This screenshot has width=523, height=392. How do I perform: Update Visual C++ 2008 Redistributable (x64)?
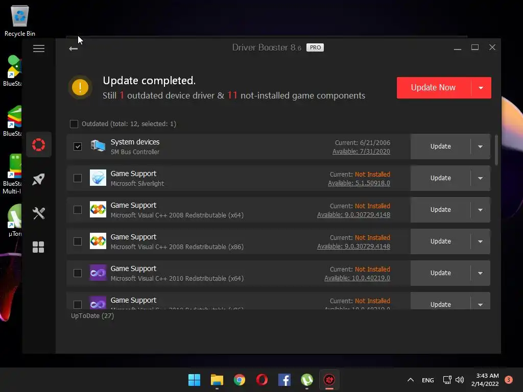[x=440, y=210]
